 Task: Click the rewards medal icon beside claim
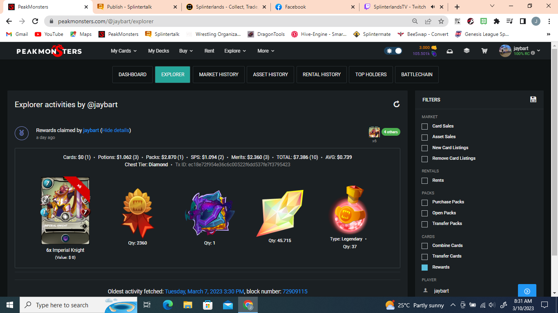point(22,133)
